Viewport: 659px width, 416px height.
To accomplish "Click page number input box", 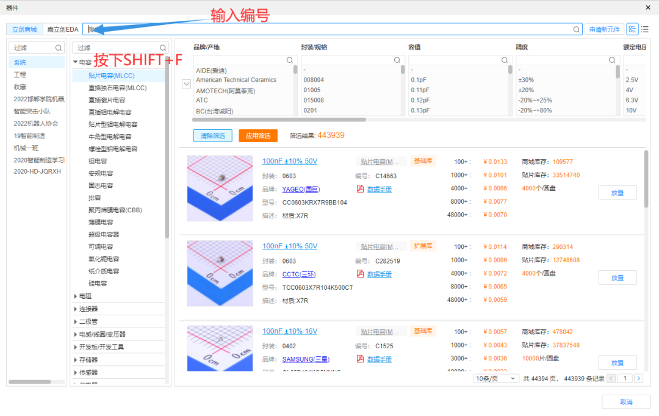I will (625, 378).
